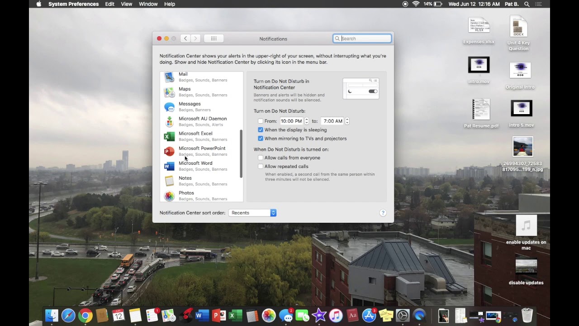Adjust the 10:00 PM start time stepper
The height and width of the screenshot is (326, 579).
pyautogui.click(x=307, y=121)
